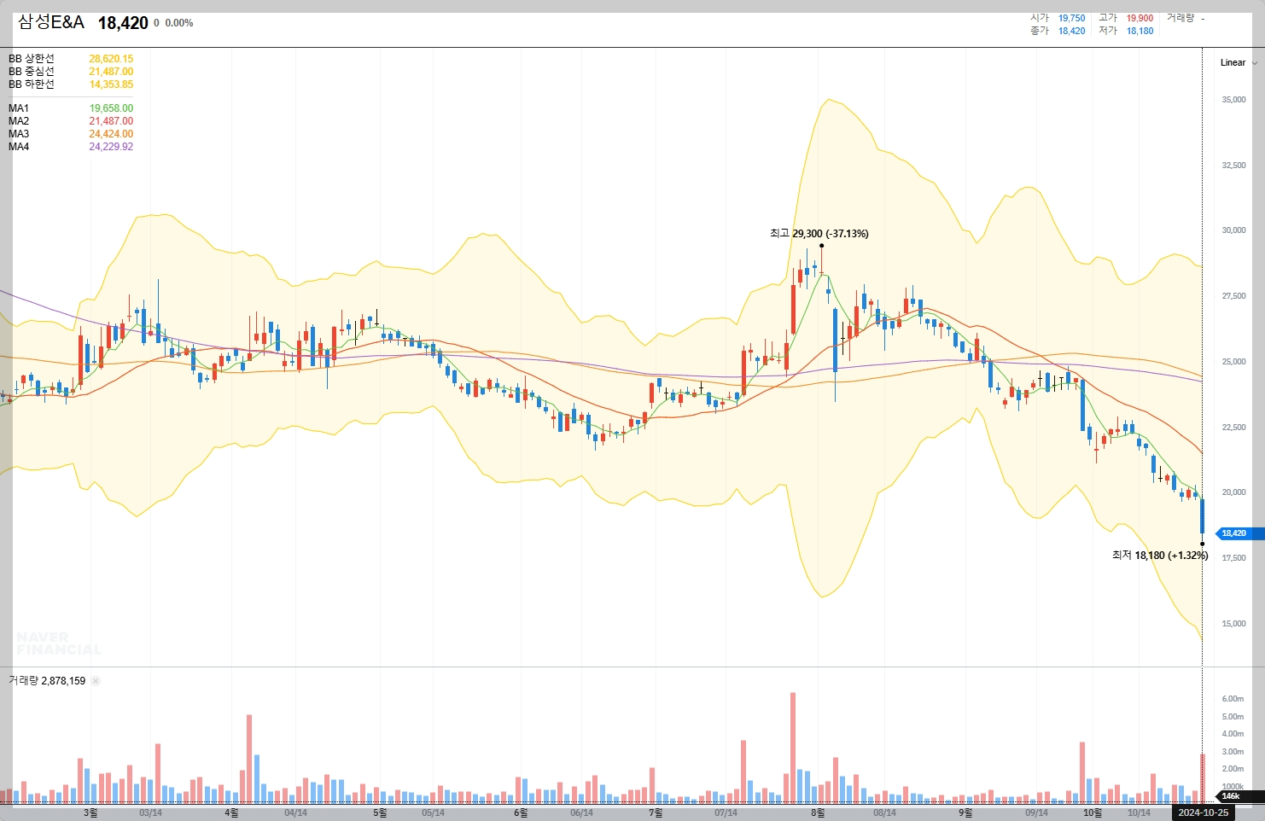Click the 25,000 price axis label
This screenshot has width=1265, height=821.
(1233, 362)
